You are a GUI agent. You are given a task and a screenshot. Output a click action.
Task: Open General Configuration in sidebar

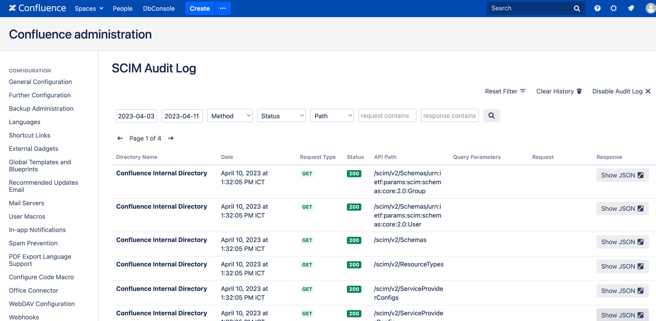point(40,82)
